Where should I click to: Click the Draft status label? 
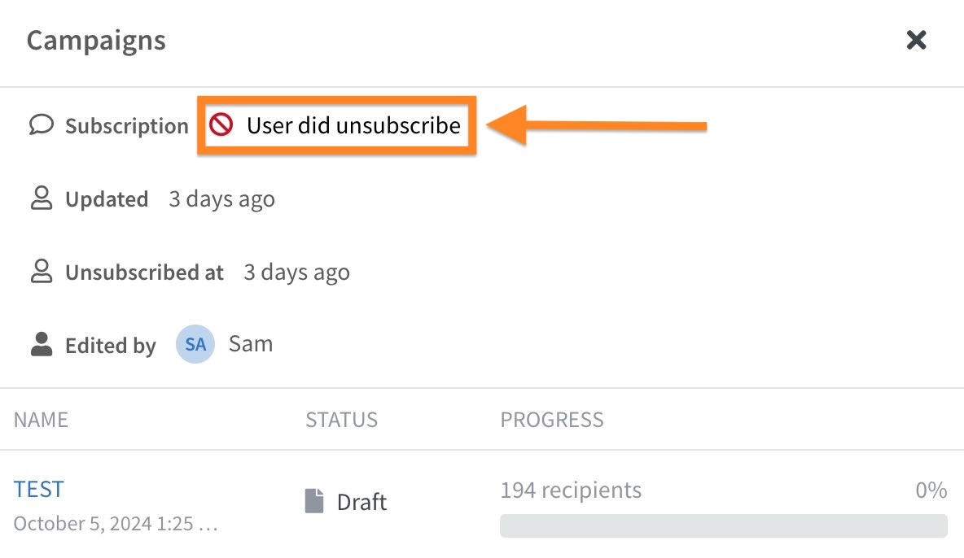point(361,502)
